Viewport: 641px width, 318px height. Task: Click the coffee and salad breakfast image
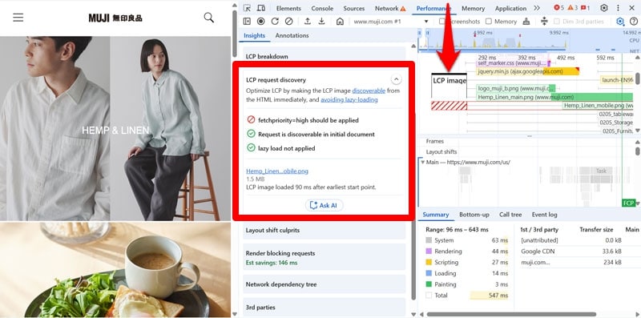pos(115,270)
